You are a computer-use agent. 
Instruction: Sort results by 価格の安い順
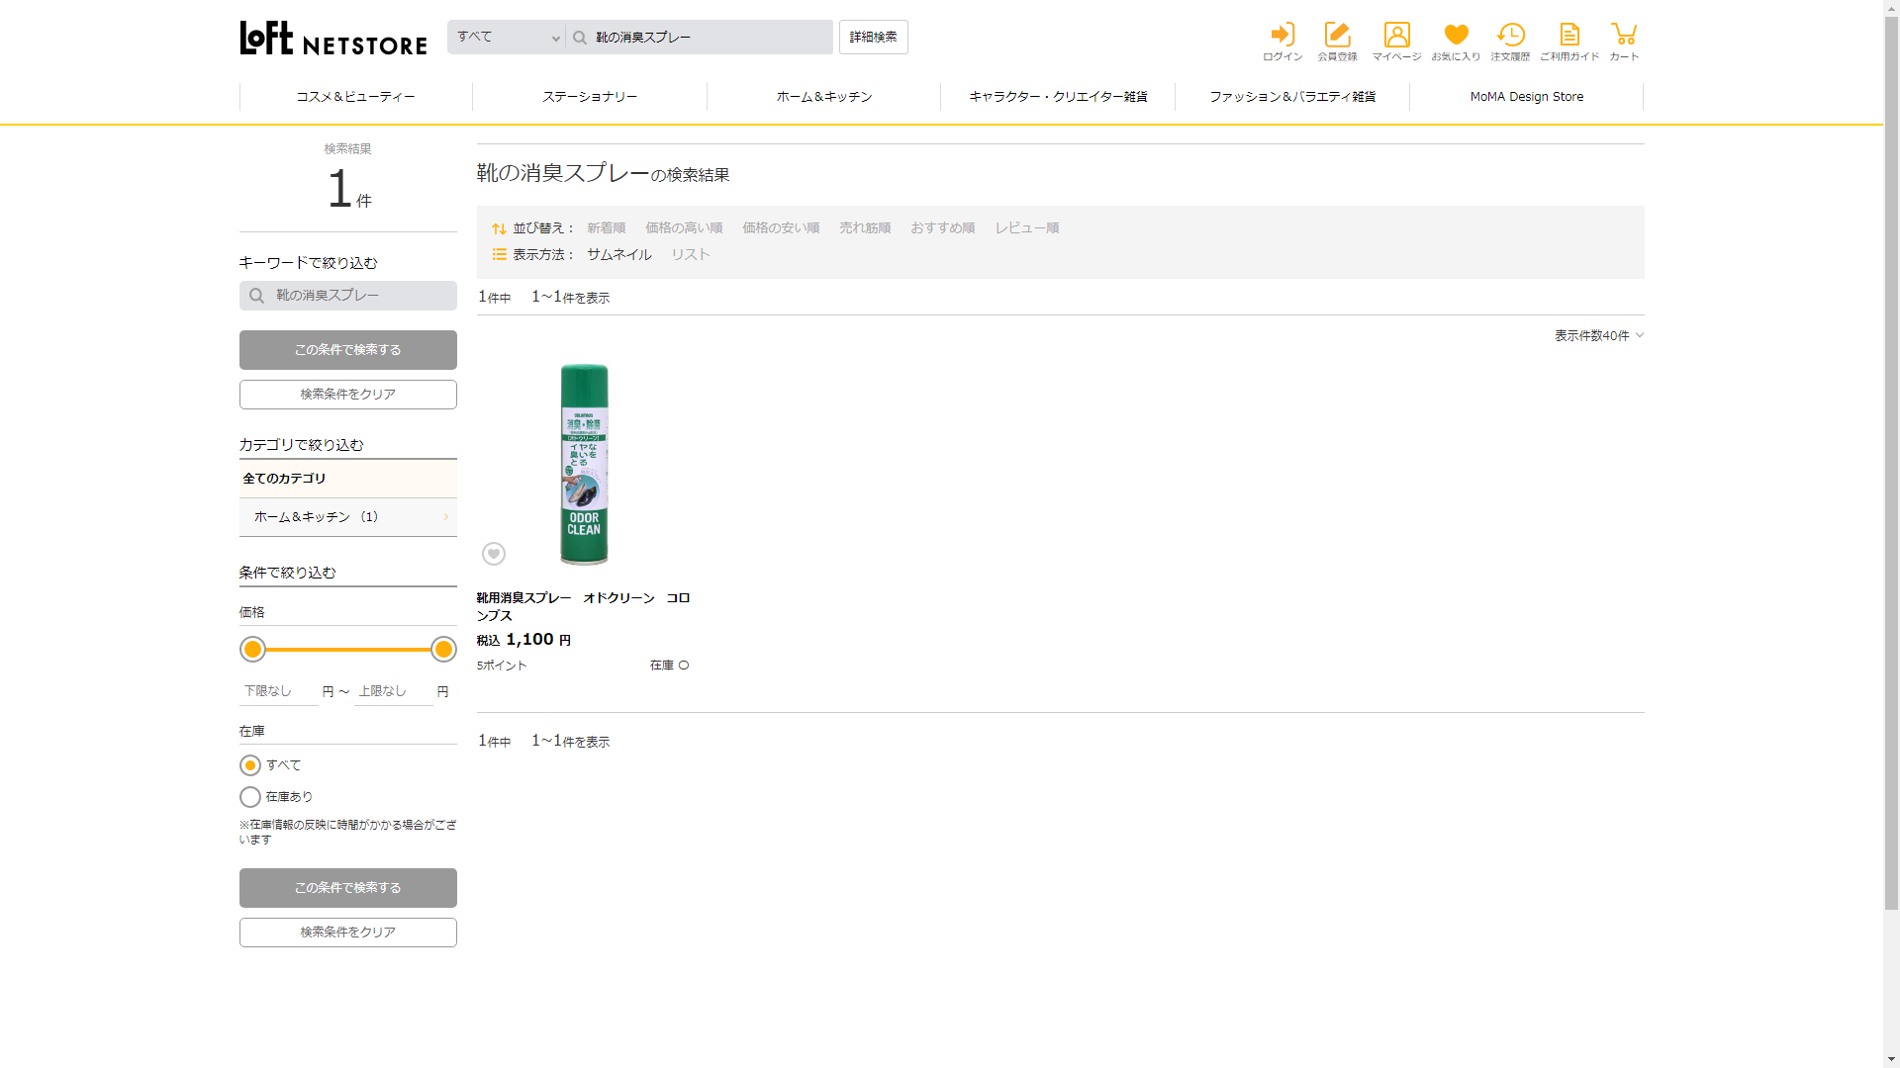781,227
